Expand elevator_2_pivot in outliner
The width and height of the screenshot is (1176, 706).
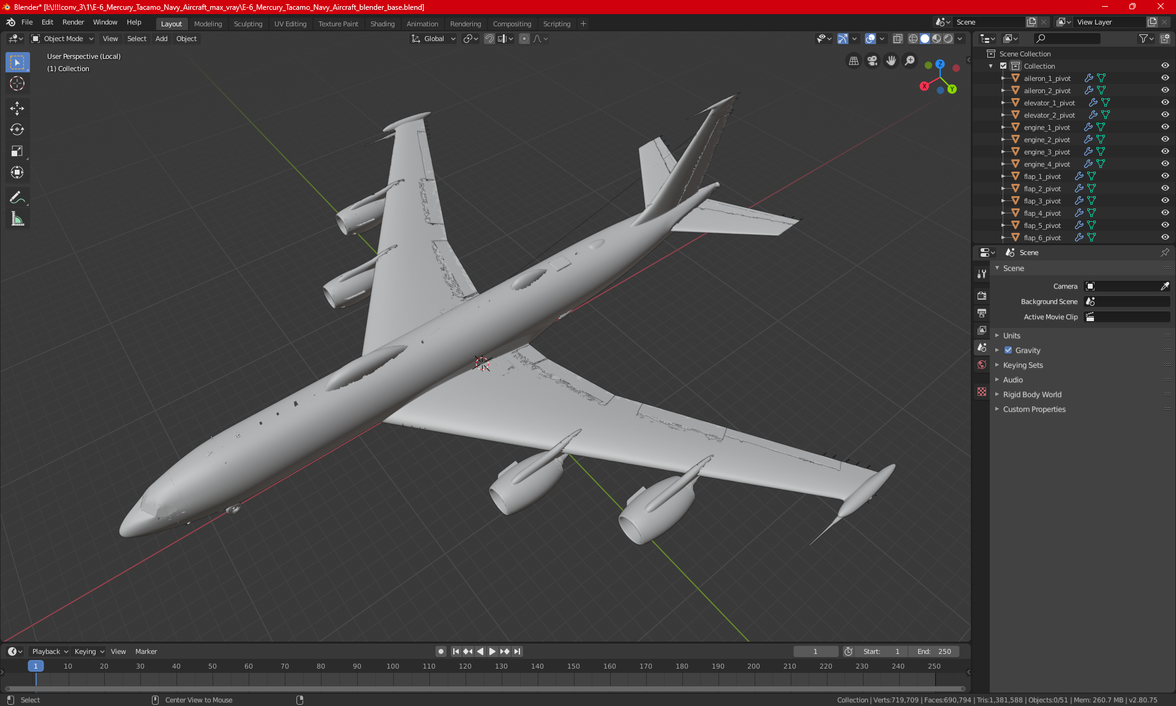(x=1003, y=115)
